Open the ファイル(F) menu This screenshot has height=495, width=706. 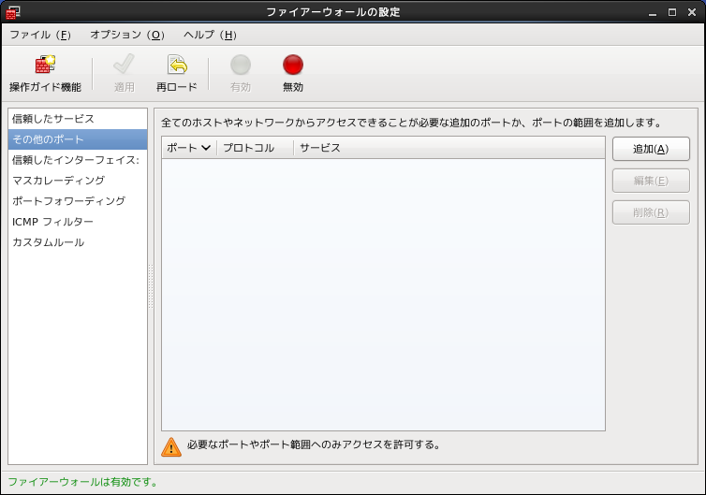pyautogui.click(x=40, y=35)
